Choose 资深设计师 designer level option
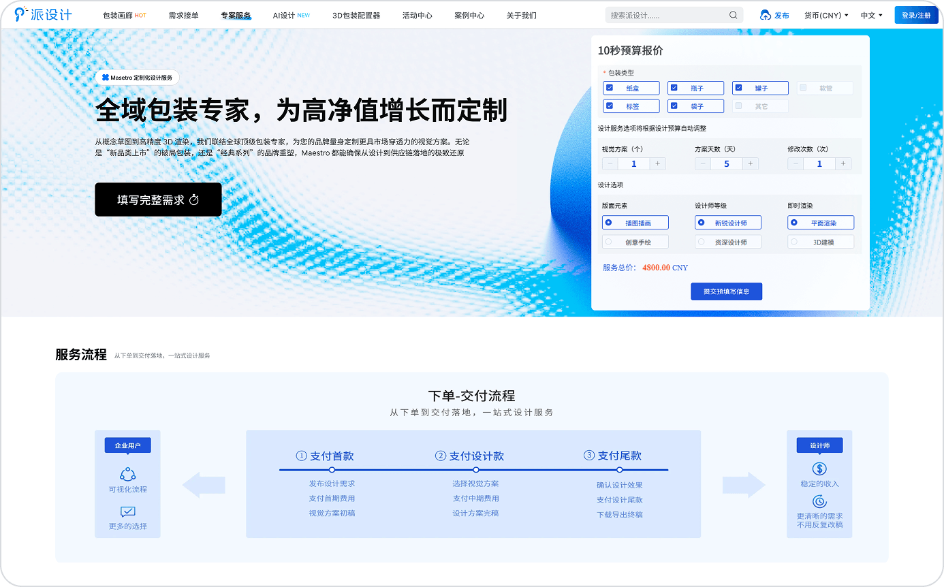 (x=701, y=242)
